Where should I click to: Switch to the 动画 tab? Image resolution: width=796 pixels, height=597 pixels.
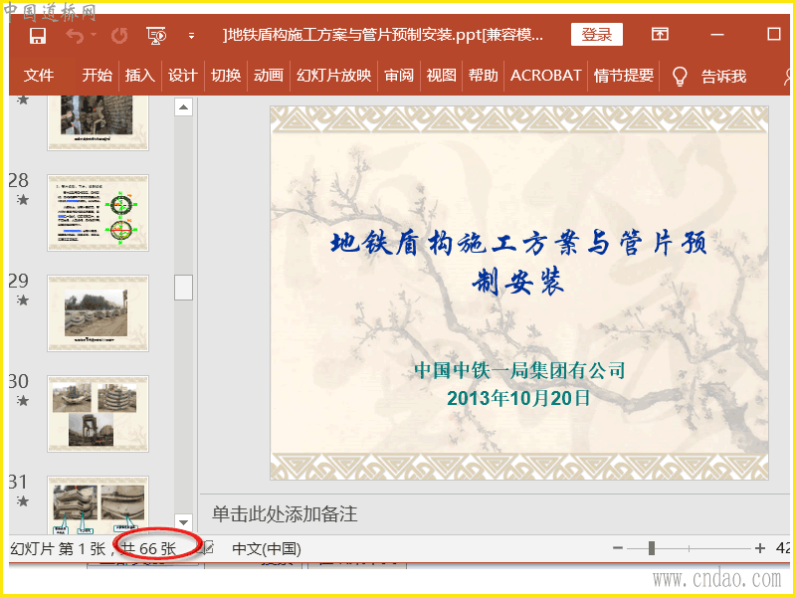[268, 76]
